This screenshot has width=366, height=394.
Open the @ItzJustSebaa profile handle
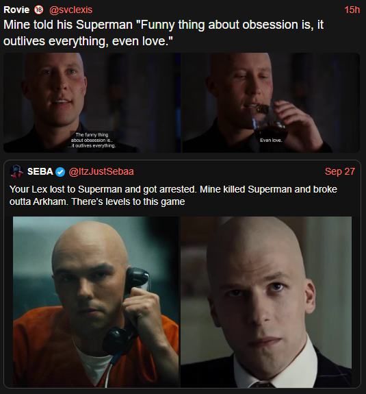coord(101,171)
